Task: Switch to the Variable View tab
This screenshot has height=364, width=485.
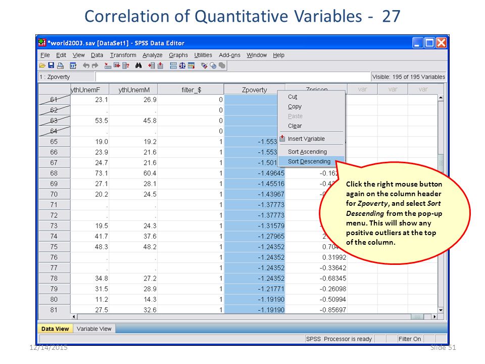Action: [x=94, y=329]
